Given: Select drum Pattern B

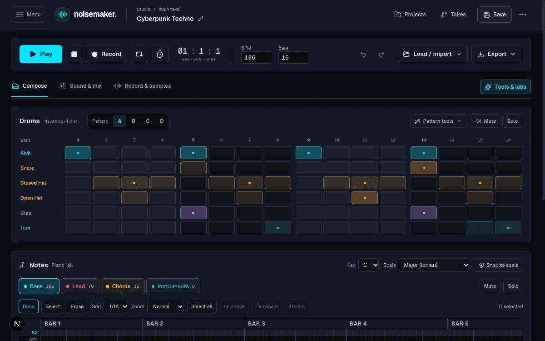Looking at the screenshot, I should point(134,121).
